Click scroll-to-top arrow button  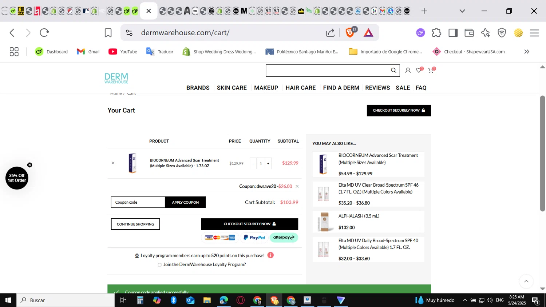click(x=526, y=281)
